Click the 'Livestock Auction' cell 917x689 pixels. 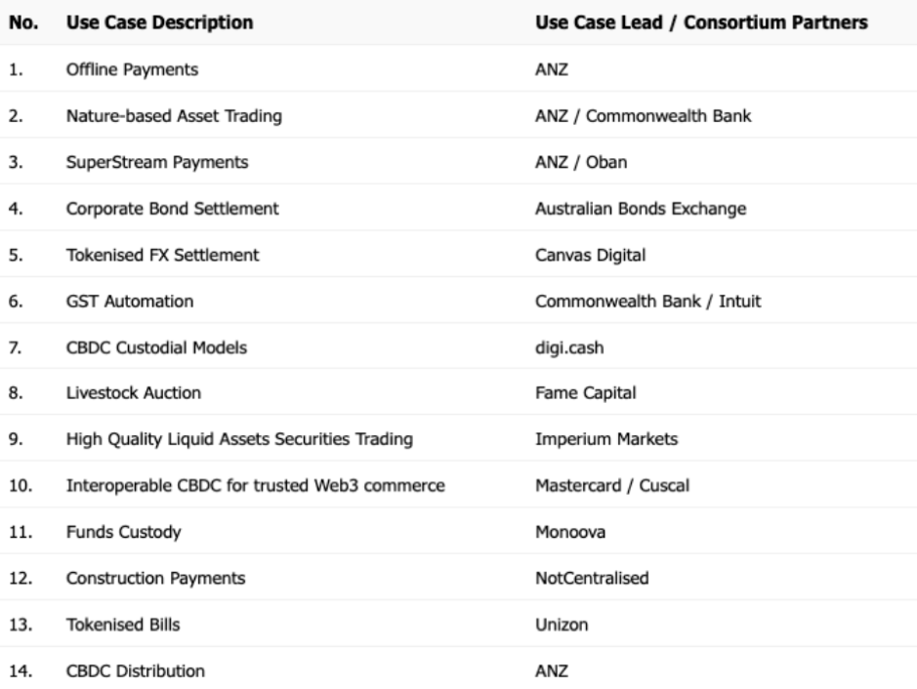pyautogui.click(x=134, y=392)
